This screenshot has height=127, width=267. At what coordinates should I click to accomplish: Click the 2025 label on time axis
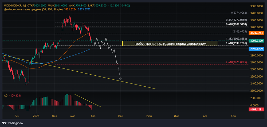click(x=36, y=116)
